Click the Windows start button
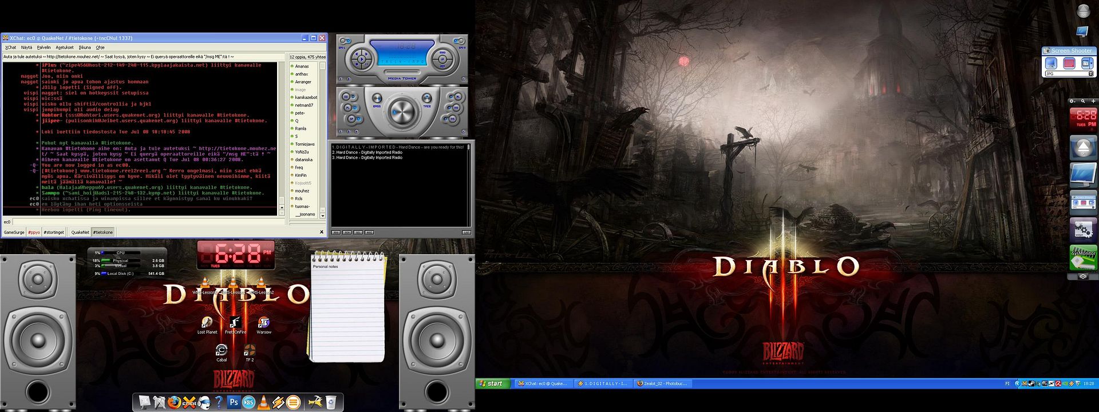This screenshot has height=412, width=1099. point(491,383)
